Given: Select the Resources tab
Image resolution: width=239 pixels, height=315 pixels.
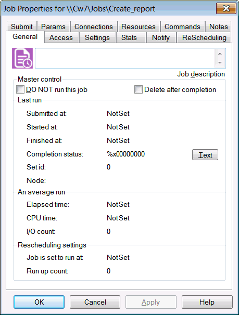Looking at the screenshot, I should [x=139, y=27].
